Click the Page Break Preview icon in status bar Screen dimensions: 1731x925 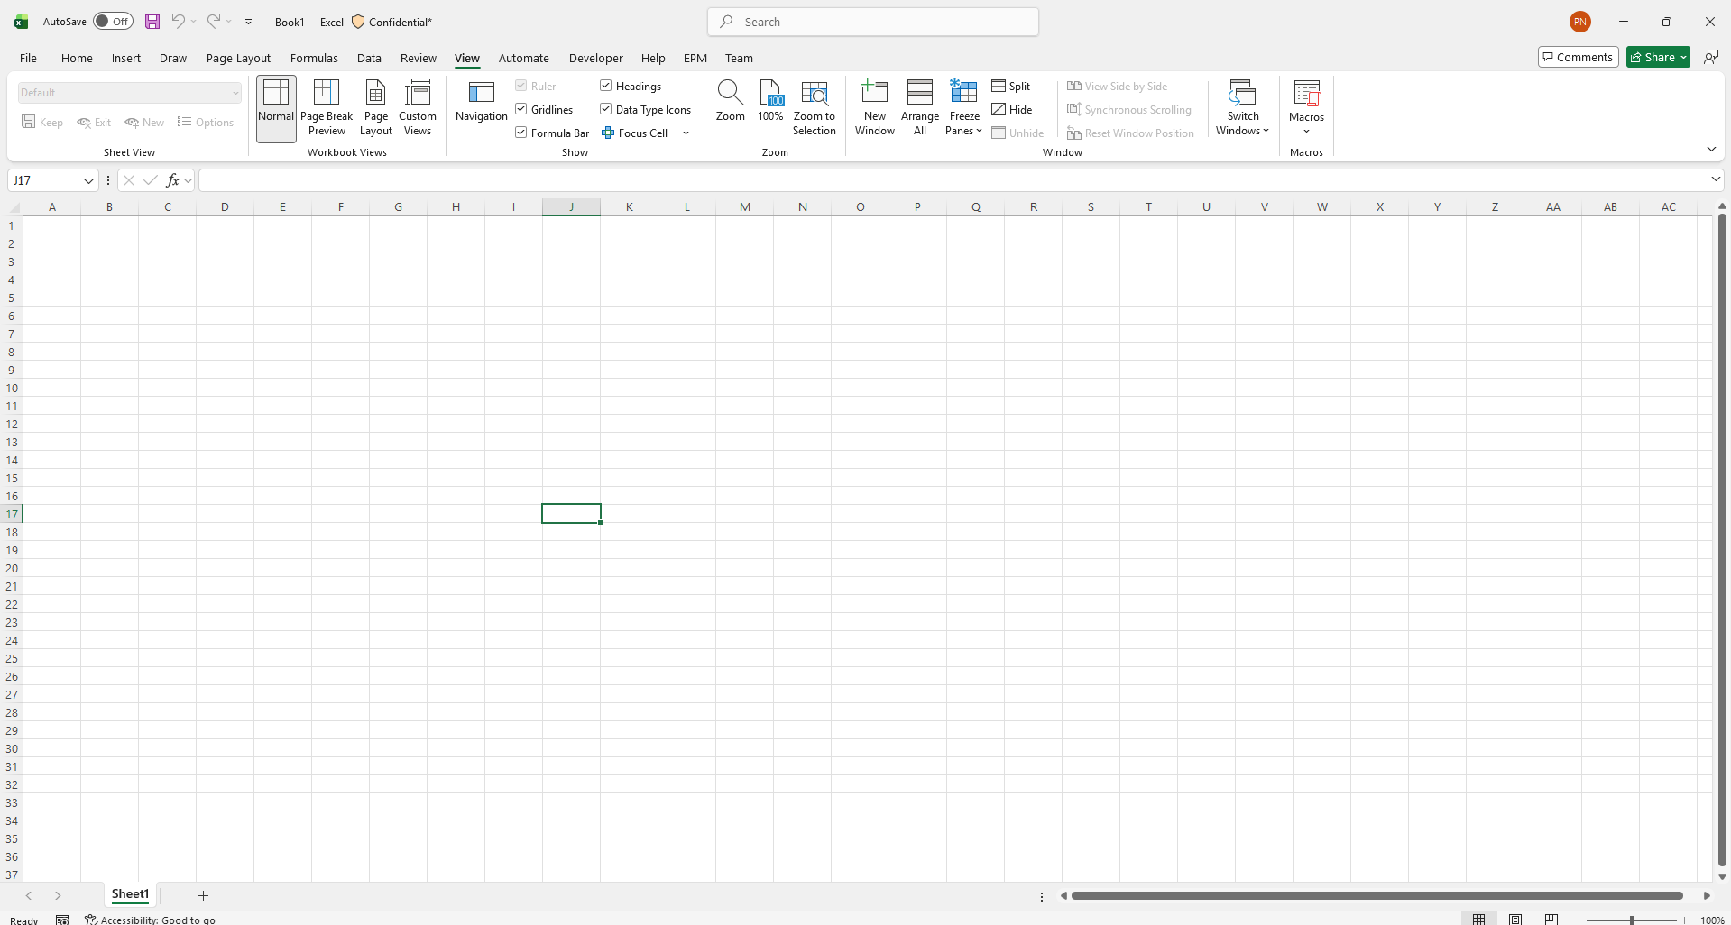pos(1551,919)
